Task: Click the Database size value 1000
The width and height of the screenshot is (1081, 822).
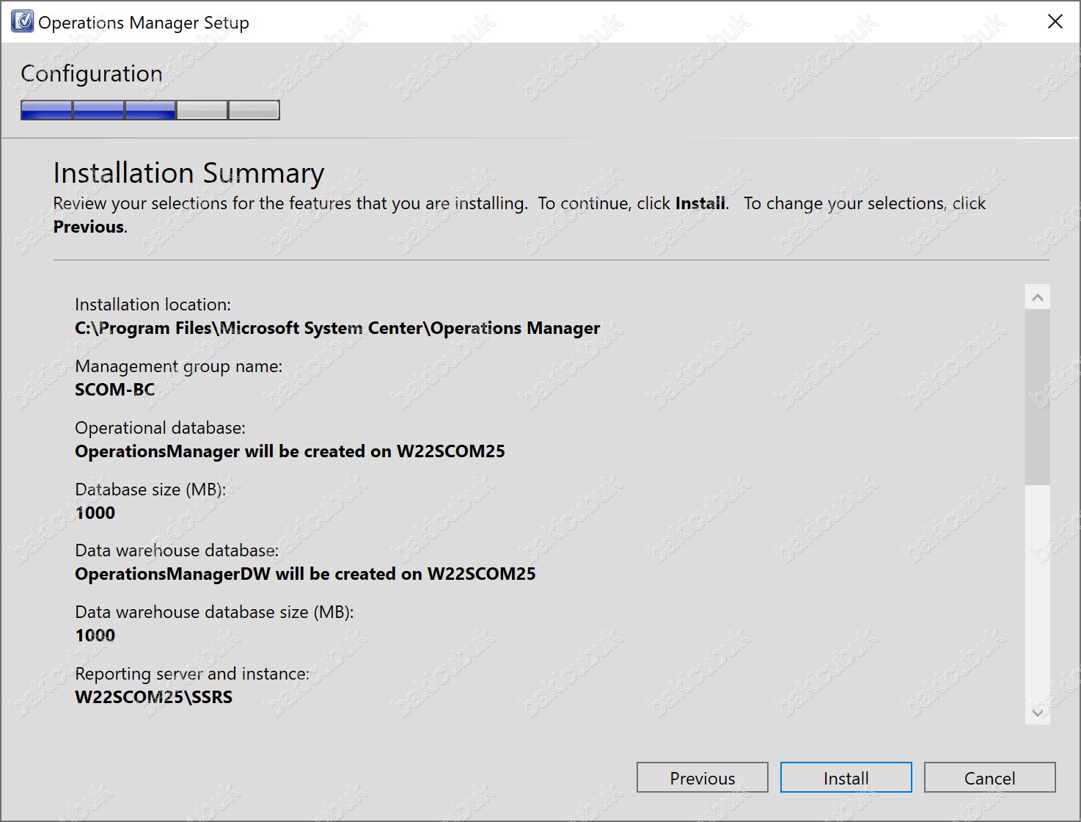Action: (95, 513)
